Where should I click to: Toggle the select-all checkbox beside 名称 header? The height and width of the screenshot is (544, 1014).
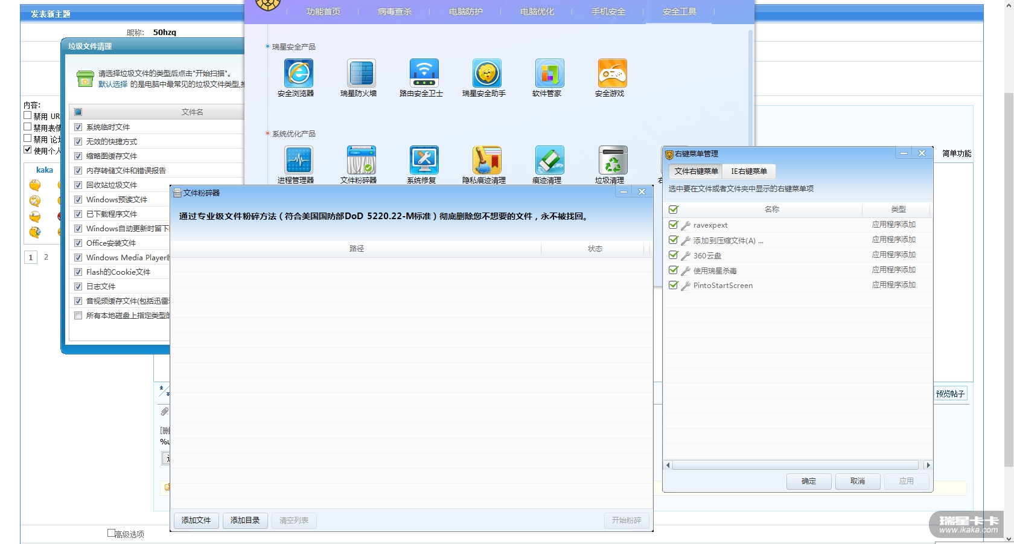tap(674, 210)
